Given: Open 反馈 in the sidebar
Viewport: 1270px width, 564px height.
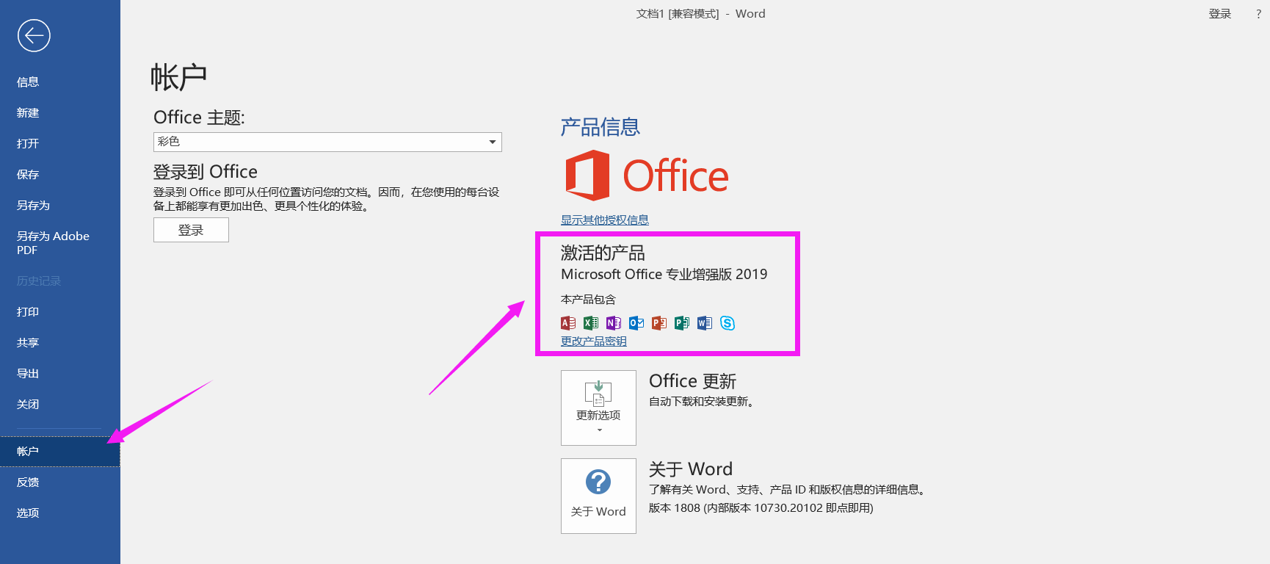Looking at the screenshot, I should pyautogui.click(x=60, y=482).
